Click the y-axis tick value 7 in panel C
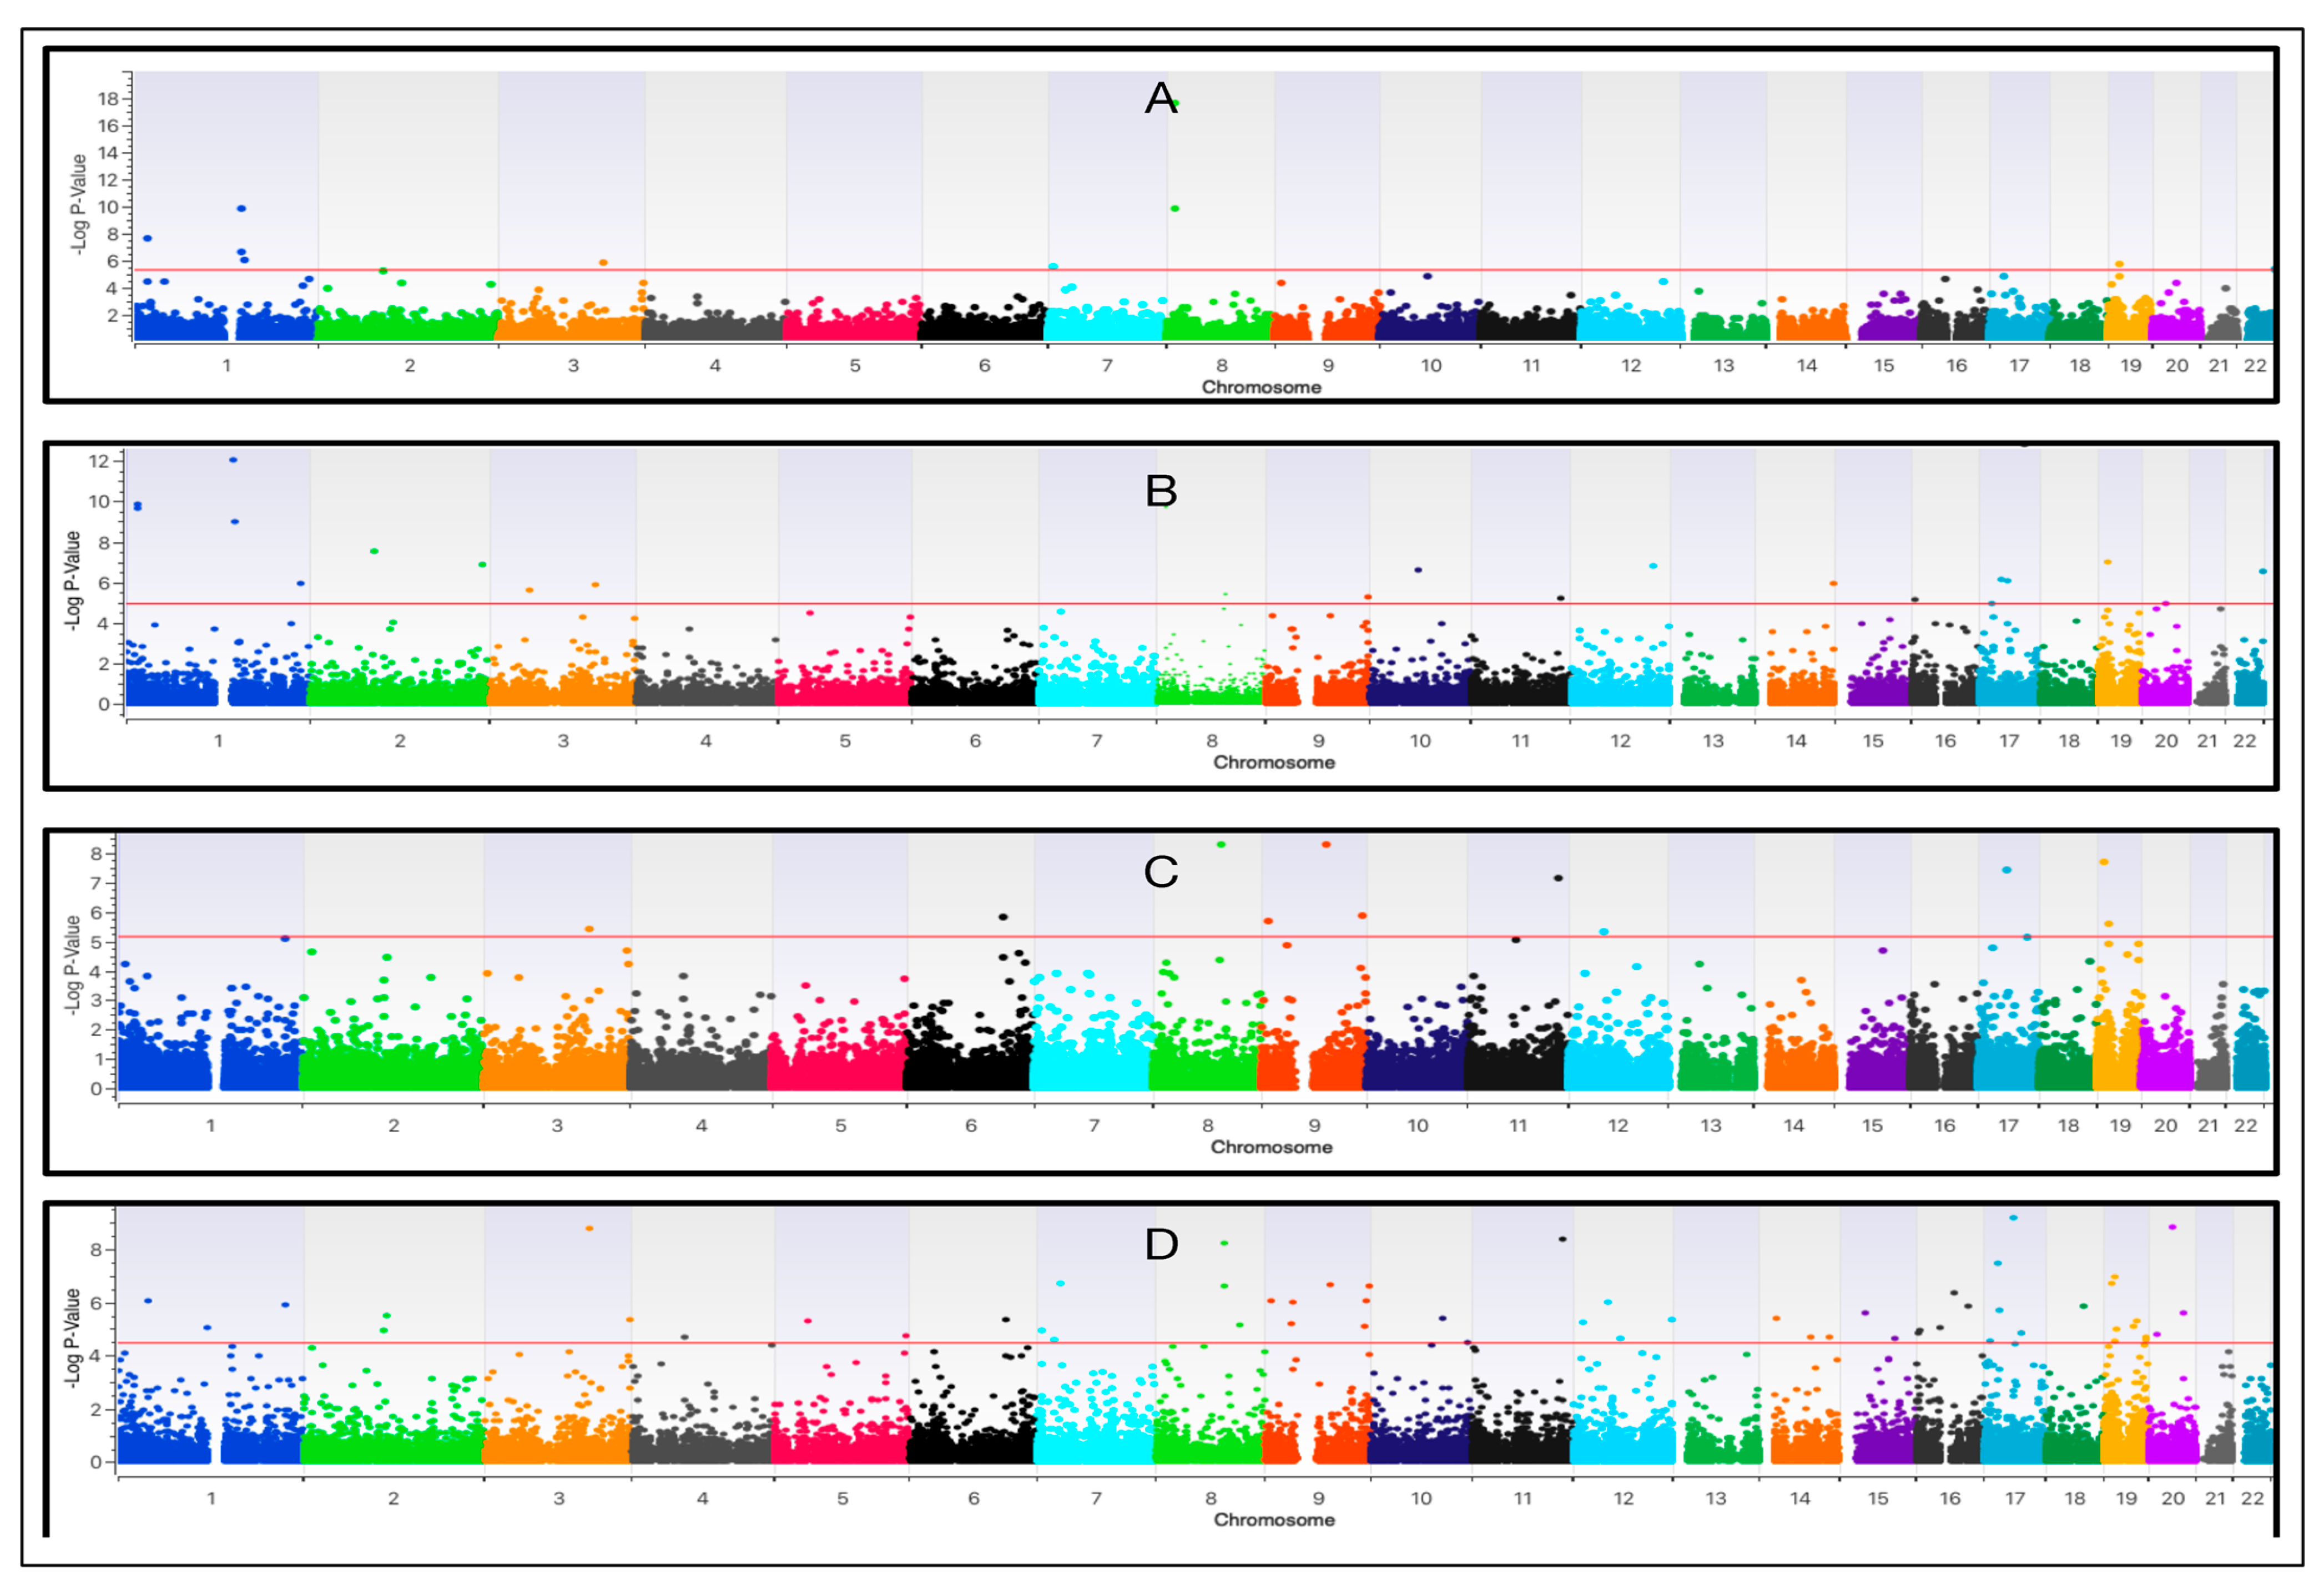Screen dimensions: 2324x1585 click(97, 883)
